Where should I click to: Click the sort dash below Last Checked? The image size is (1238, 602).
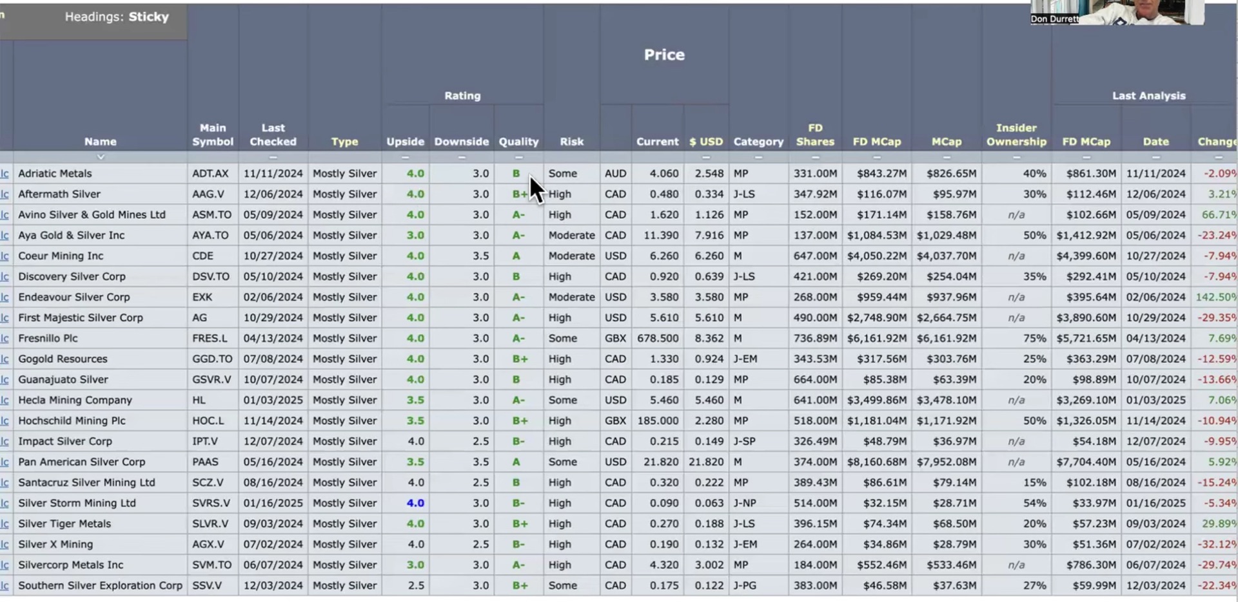[273, 157]
